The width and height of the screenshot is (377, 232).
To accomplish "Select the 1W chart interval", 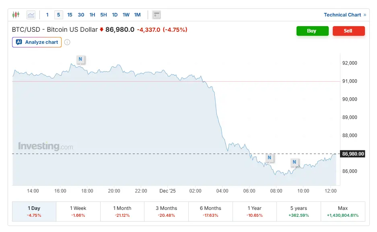I will click(x=126, y=15).
